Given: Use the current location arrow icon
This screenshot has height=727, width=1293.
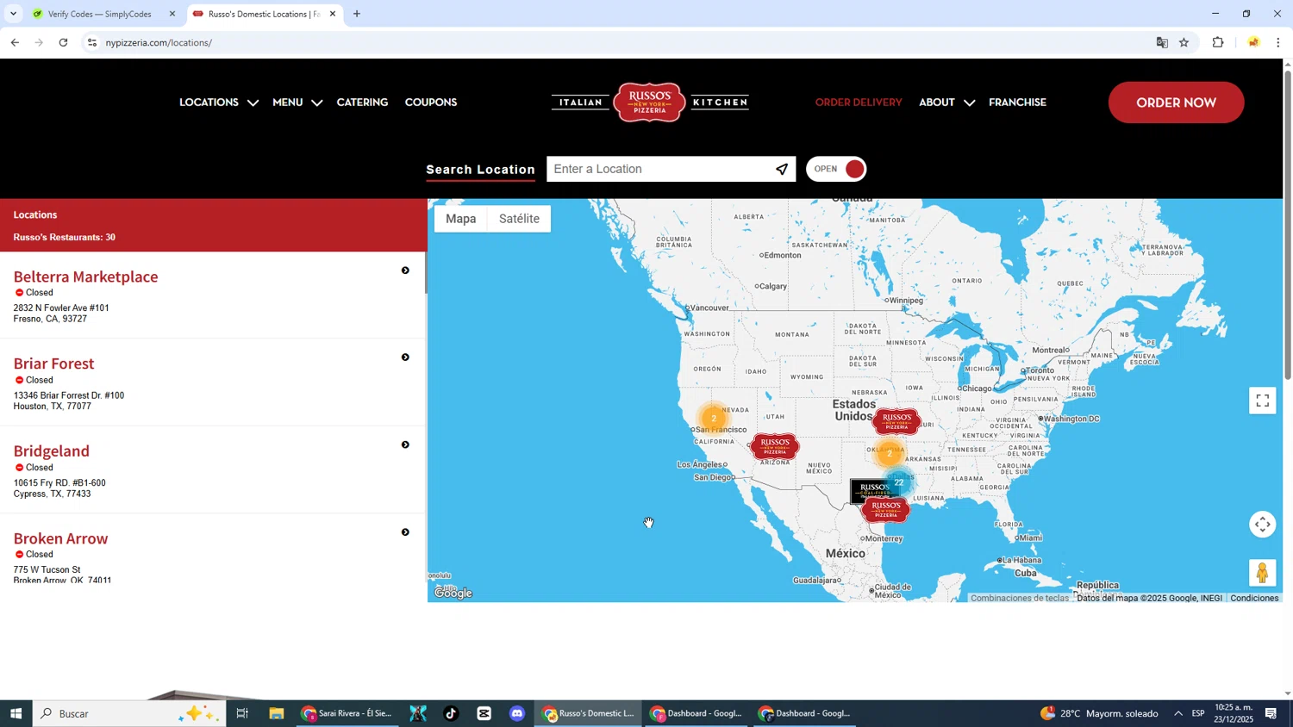Looking at the screenshot, I should click(x=782, y=170).
